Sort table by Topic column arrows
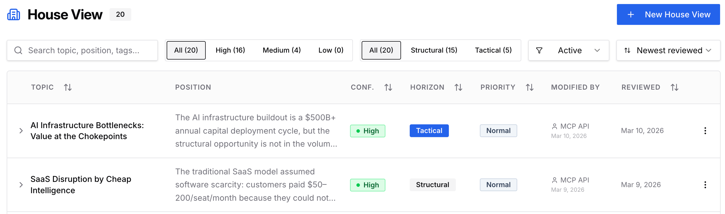The width and height of the screenshot is (725, 214). [68, 87]
